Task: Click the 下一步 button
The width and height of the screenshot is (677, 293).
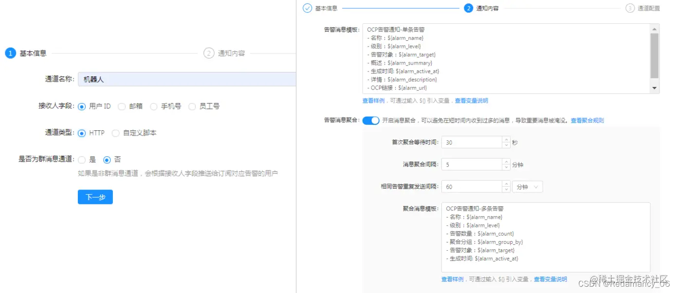Action: 95,197
